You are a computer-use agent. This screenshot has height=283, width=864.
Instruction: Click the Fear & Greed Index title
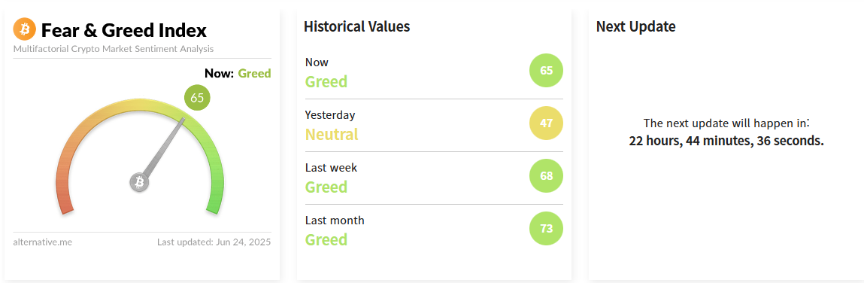click(x=124, y=30)
